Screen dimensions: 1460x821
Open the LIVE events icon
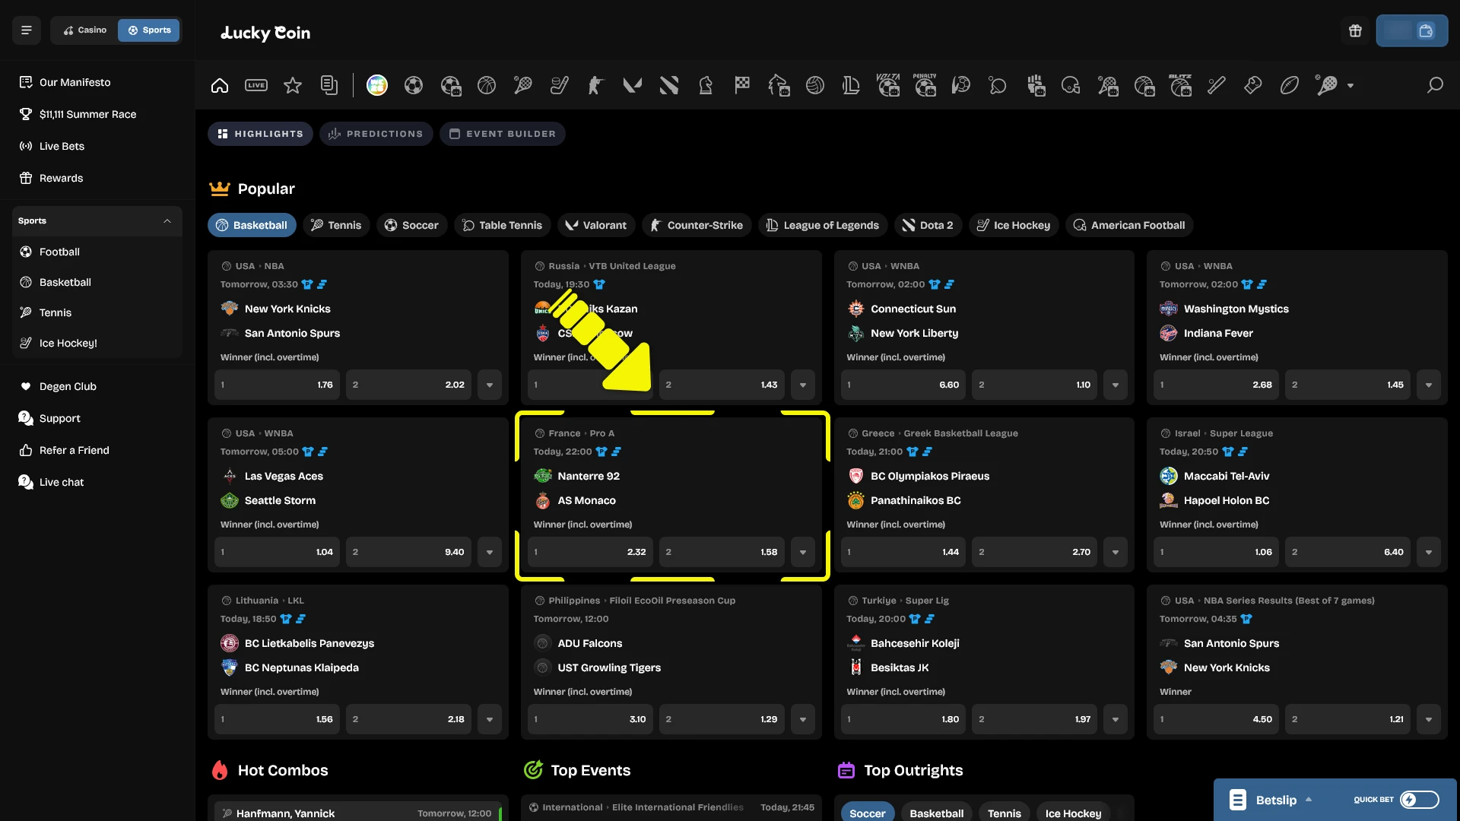256,85
